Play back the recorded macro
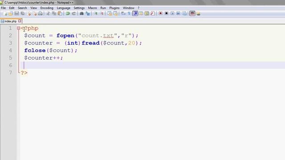The width and height of the screenshot is (285, 160). point(172,13)
